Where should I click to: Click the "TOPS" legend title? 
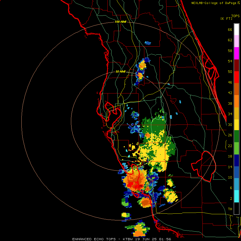click(x=235, y=16)
